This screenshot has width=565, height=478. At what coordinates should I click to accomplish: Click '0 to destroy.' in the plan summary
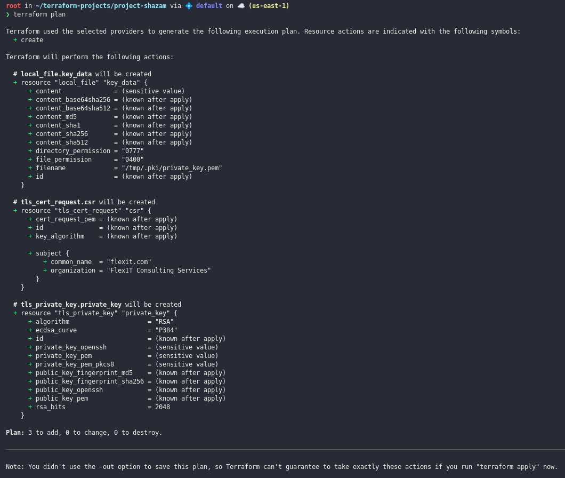point(138,433)
